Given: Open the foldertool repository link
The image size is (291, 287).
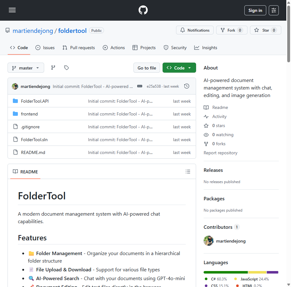Looking at the screenshot, I should pyautogui.click(x=72, y=31).
